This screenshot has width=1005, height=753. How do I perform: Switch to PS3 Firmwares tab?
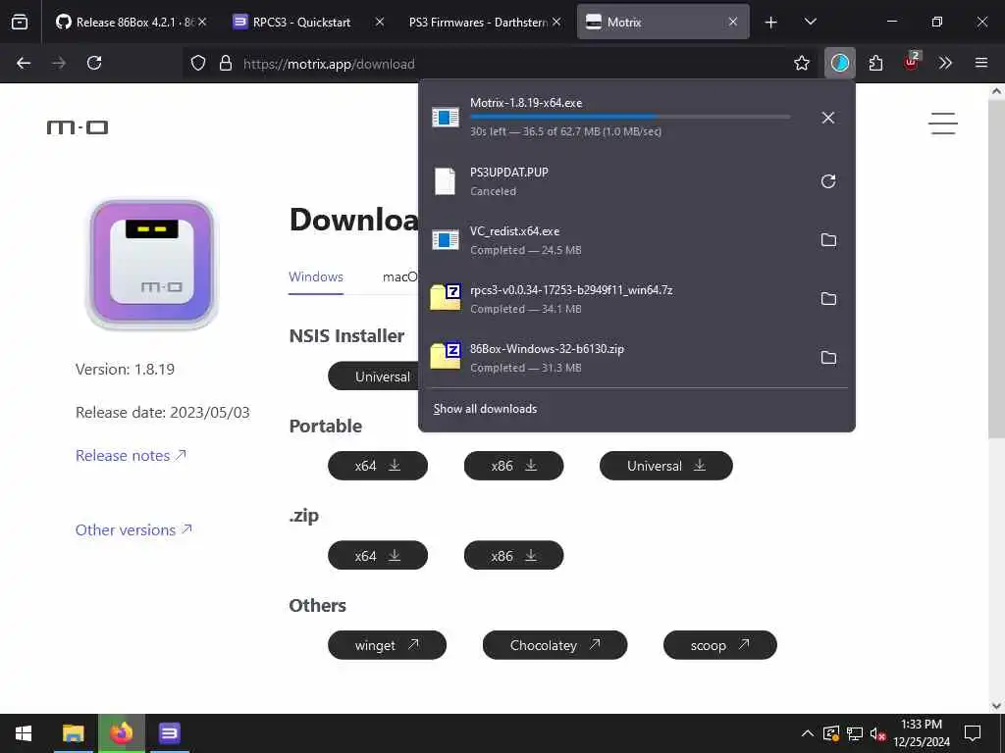(478, 22)
